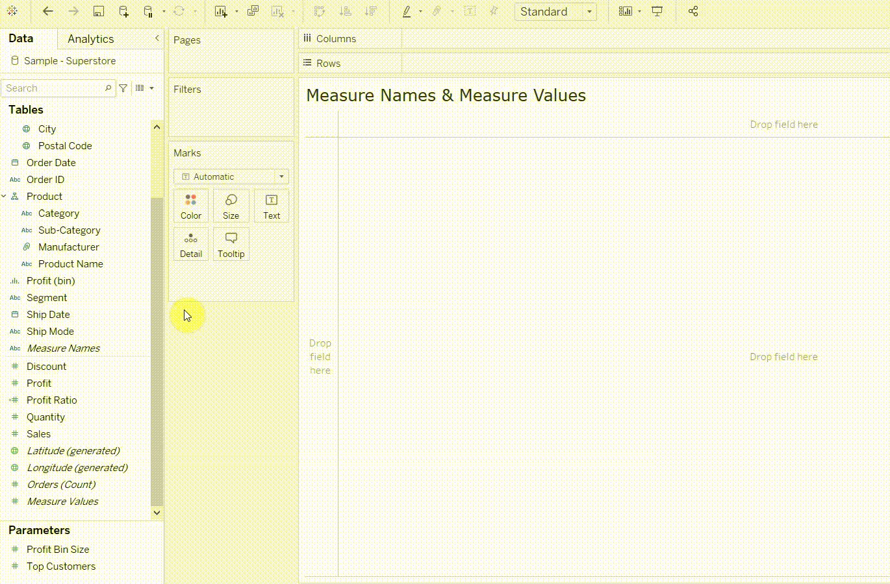The height and width of the screenshot is (584, 890).
Task: Click the Undo back arrow
Action: (x=47, y=11)
